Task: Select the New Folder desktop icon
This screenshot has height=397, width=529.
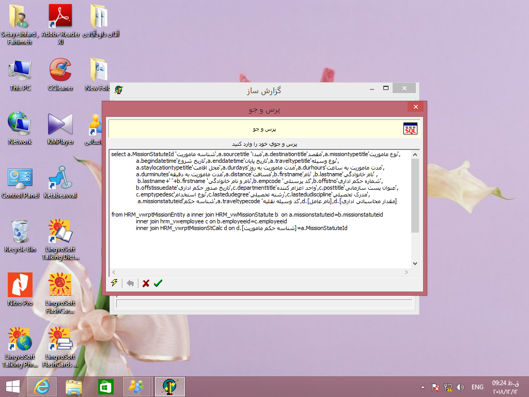Action: coord(98,75)
